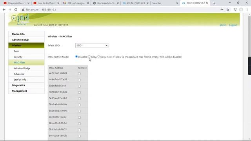Image resolution: width=251 pixels, height=141 pixels.
Task: Open Wireless Bridge settings
Action: 26,68
